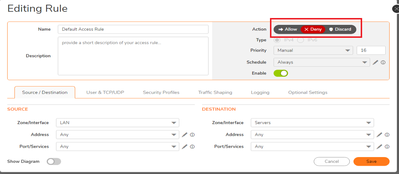
Task: Click the orange Save button
Action: pos(371,161)
